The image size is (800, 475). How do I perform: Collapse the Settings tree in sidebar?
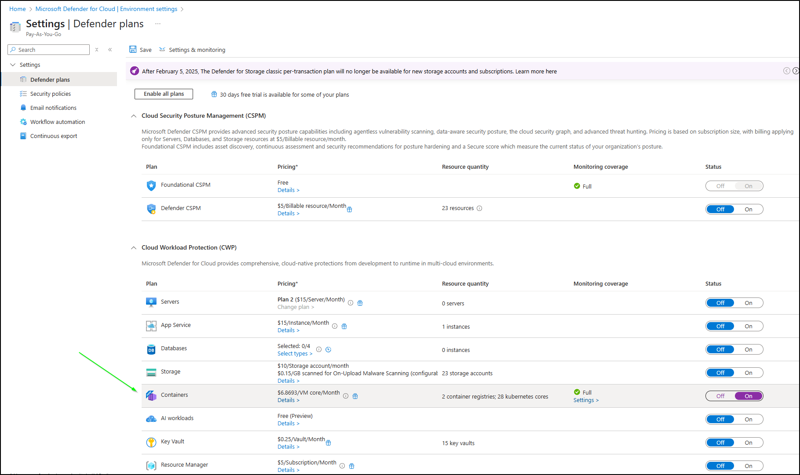coord(13,65)
